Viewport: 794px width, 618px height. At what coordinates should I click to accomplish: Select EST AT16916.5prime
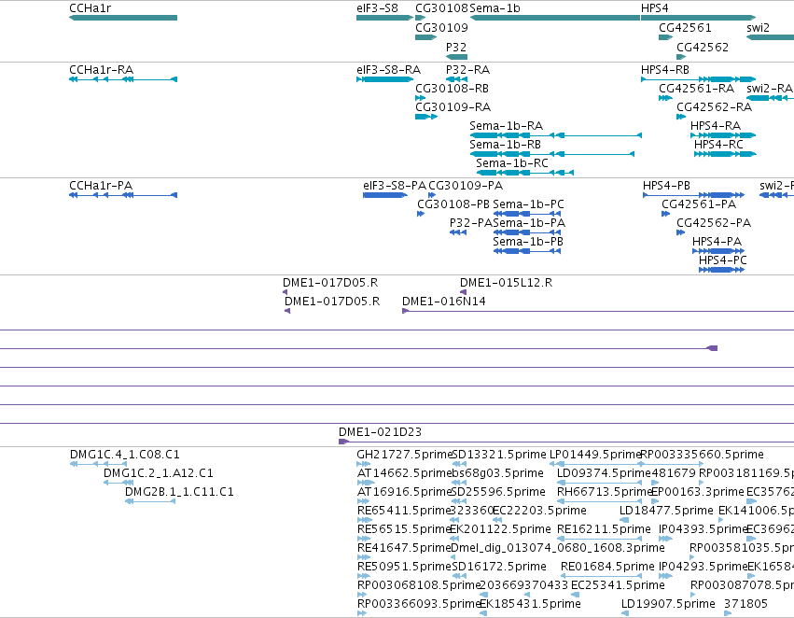pyautogui.click(x=404, y=492)
